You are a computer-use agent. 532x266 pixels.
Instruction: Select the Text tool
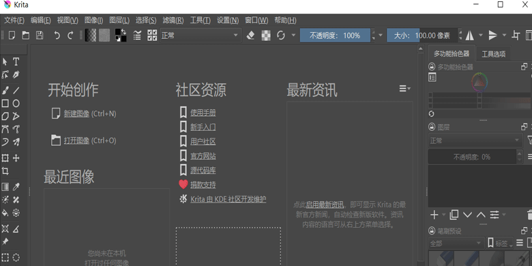pyautogui.click(x=16, y=62)
